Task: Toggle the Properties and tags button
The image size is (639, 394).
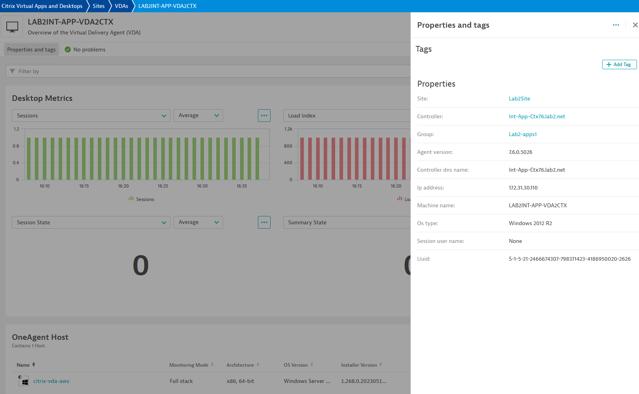Action: [31, 49]
